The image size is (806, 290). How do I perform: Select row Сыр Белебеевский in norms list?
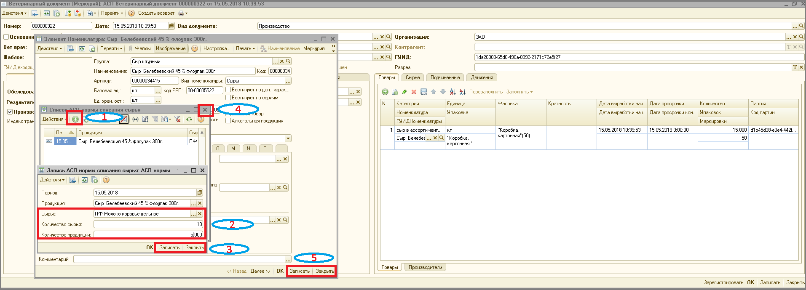point(121,141)
